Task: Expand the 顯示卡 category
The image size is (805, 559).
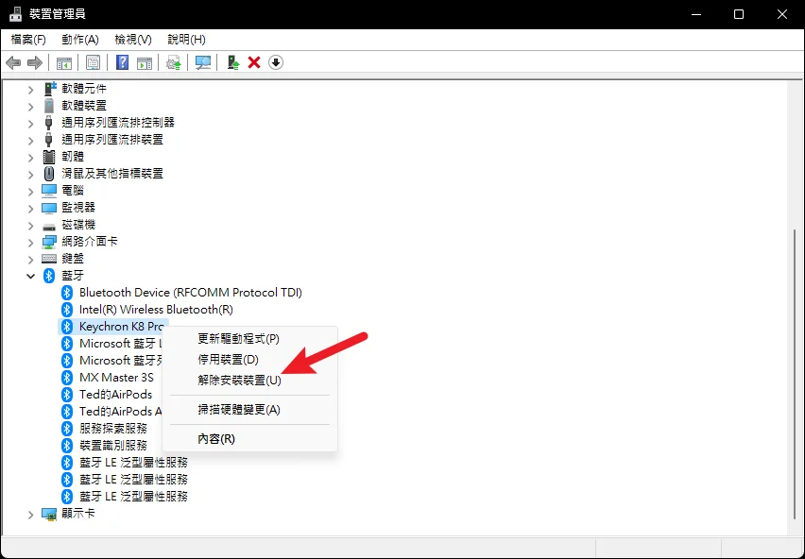Action: click(x=30, y=514)
